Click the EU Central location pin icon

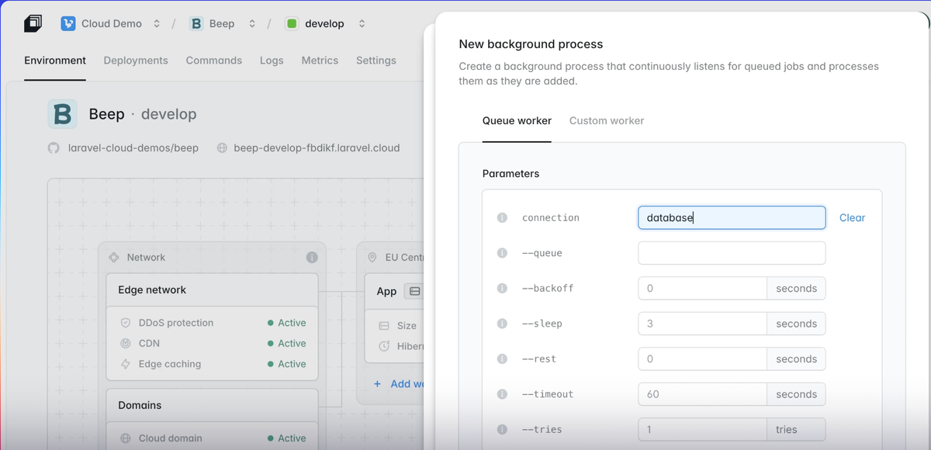[372, 257]
